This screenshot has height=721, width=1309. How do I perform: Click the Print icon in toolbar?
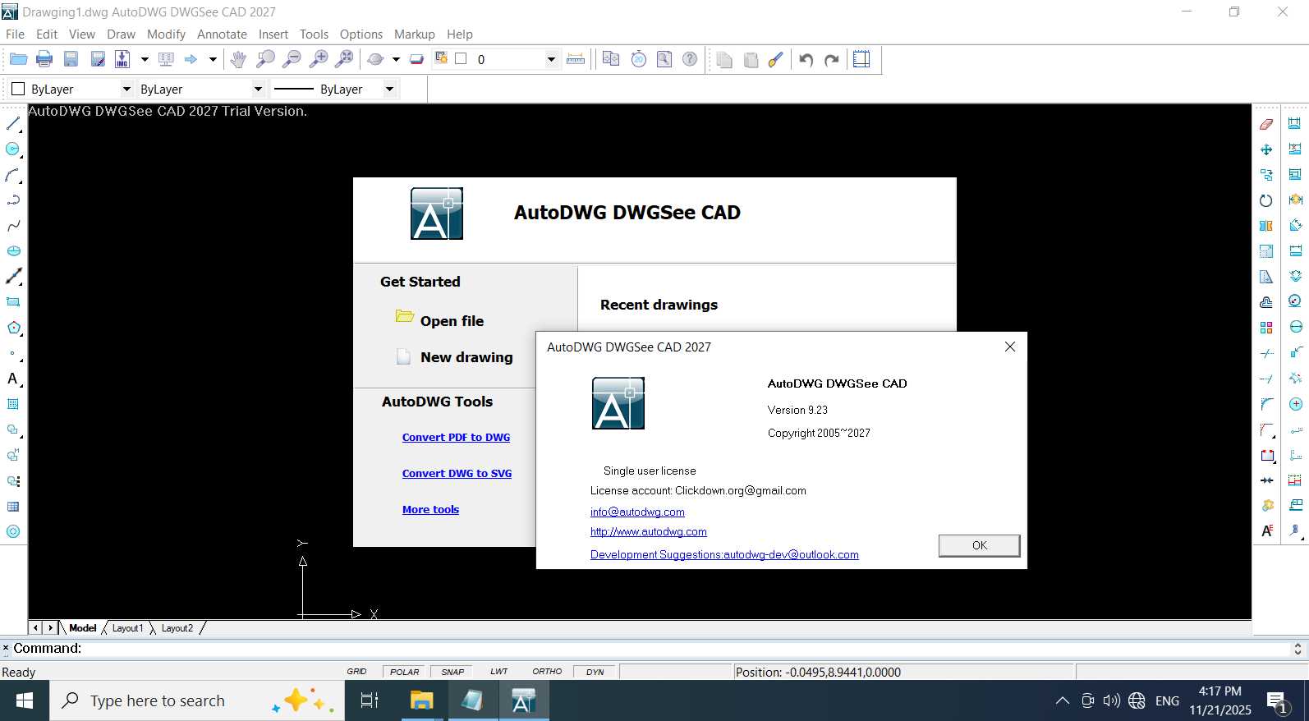tap(44, 59)
